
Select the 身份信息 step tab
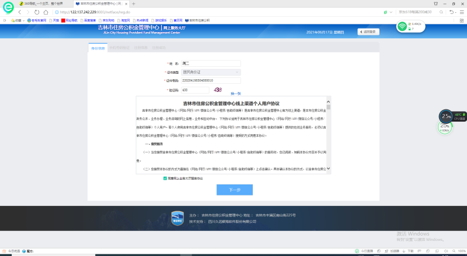(98, 48)
